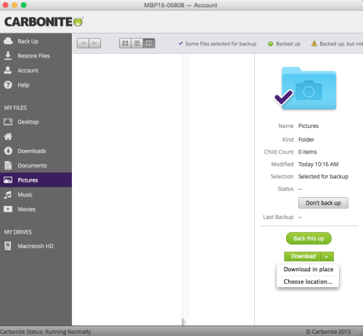Open Restore Files in sidebar

[x=36, y=56]
